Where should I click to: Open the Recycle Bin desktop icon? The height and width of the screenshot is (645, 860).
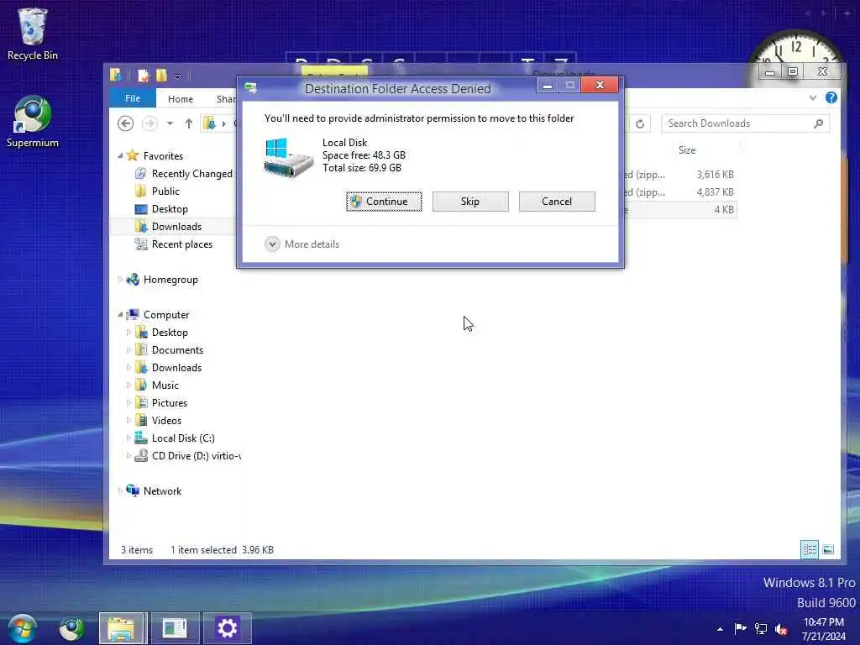(x=33, y=34)
